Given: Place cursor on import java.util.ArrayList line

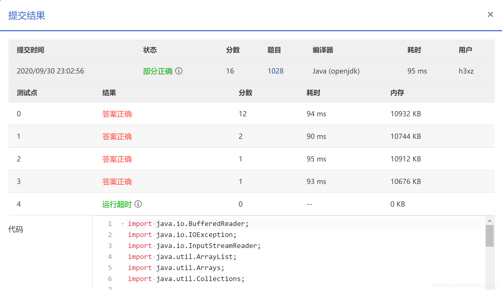Looking at the screenshot, I should tap(182, 257).
